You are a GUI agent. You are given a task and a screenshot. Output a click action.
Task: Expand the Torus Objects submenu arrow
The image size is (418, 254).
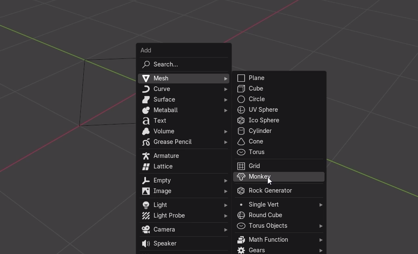(x=321, y=226)
